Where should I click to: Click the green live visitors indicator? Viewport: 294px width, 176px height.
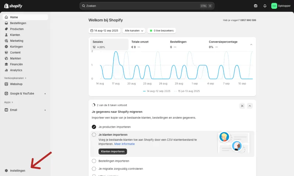pyautogui.click(x=151, y=30)
